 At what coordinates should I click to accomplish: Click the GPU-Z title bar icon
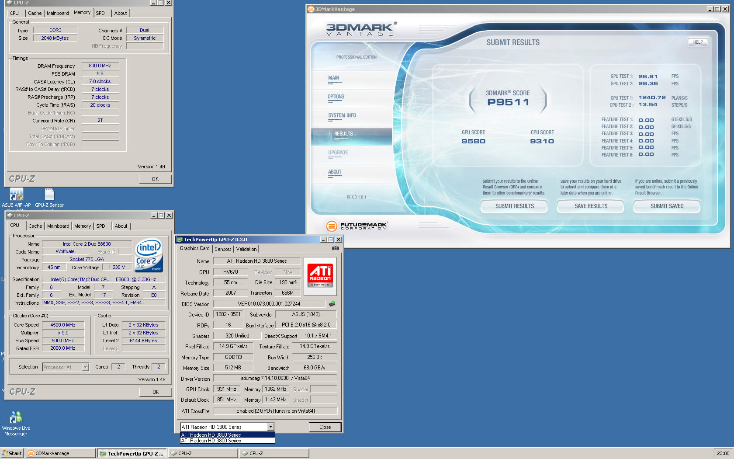pyautogui.click(x=180, y=240)
